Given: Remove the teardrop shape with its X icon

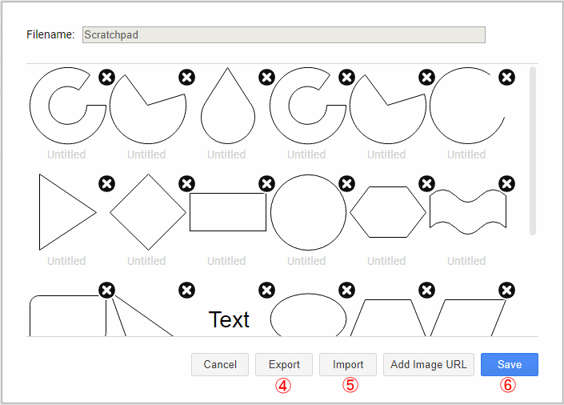Looking at the screenshot, I should click(x=266, y=78).
